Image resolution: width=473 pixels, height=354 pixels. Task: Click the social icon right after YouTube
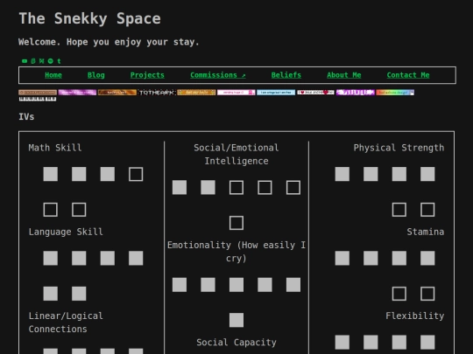pyautogui.click(x=33, y=61)
